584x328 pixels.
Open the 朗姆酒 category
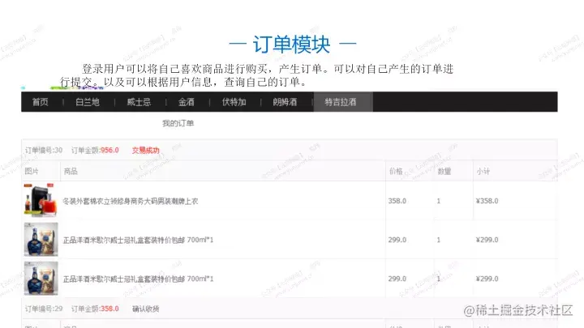(285, 102)
